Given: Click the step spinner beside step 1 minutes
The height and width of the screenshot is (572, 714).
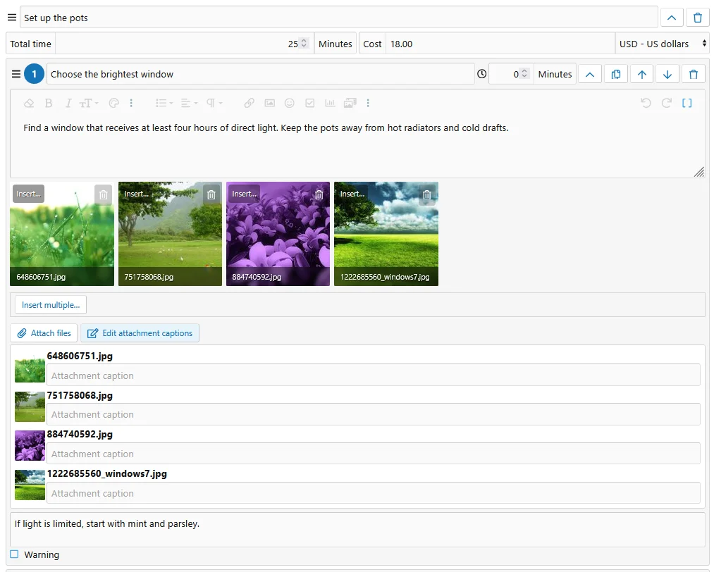Looking at the screenshot, I should click(524, 73).
